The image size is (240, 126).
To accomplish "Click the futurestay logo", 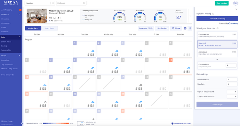I will (233, 23).
